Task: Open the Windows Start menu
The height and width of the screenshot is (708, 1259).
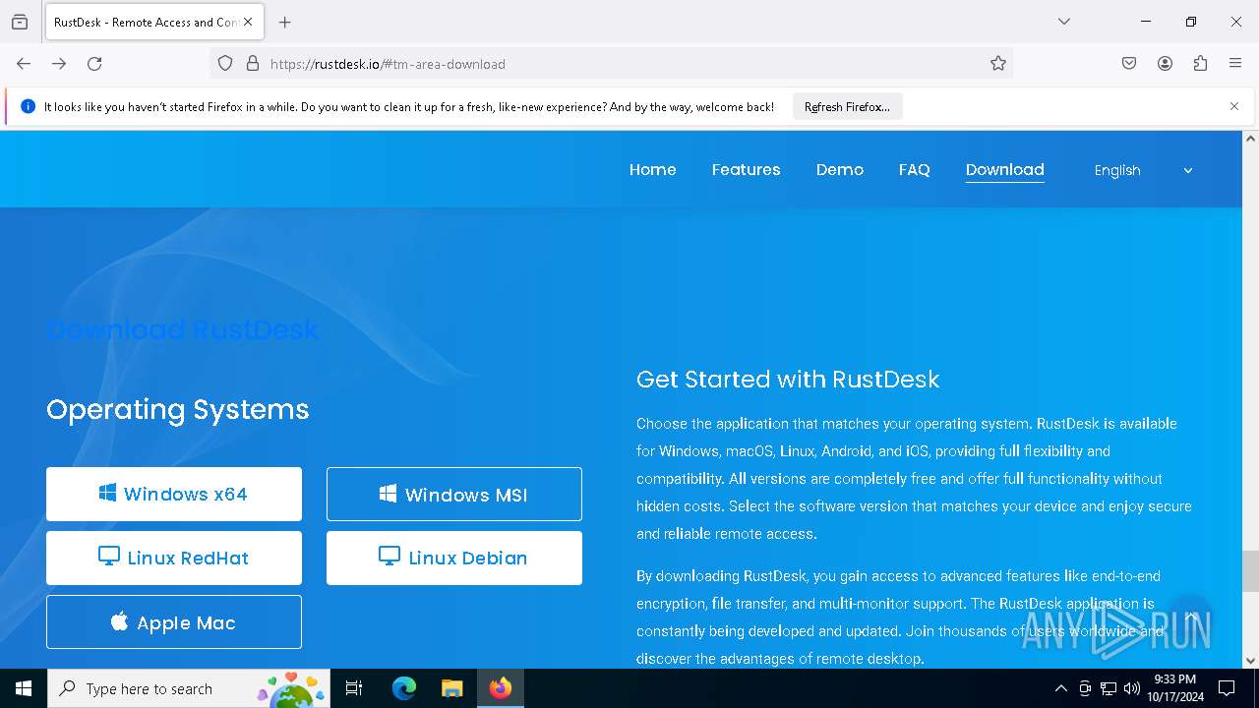Action: tap(24, 688)
